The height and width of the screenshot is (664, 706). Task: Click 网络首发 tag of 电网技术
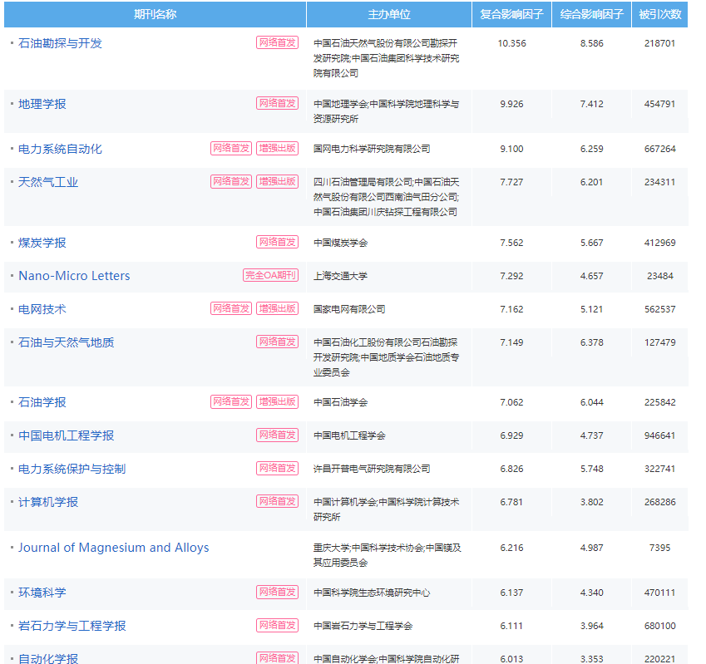pyautogui.click(x=231, y=308)
